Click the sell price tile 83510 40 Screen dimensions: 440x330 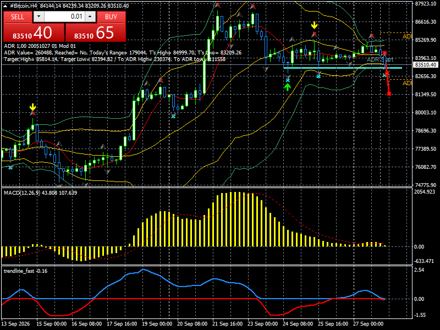pos(34,32)
